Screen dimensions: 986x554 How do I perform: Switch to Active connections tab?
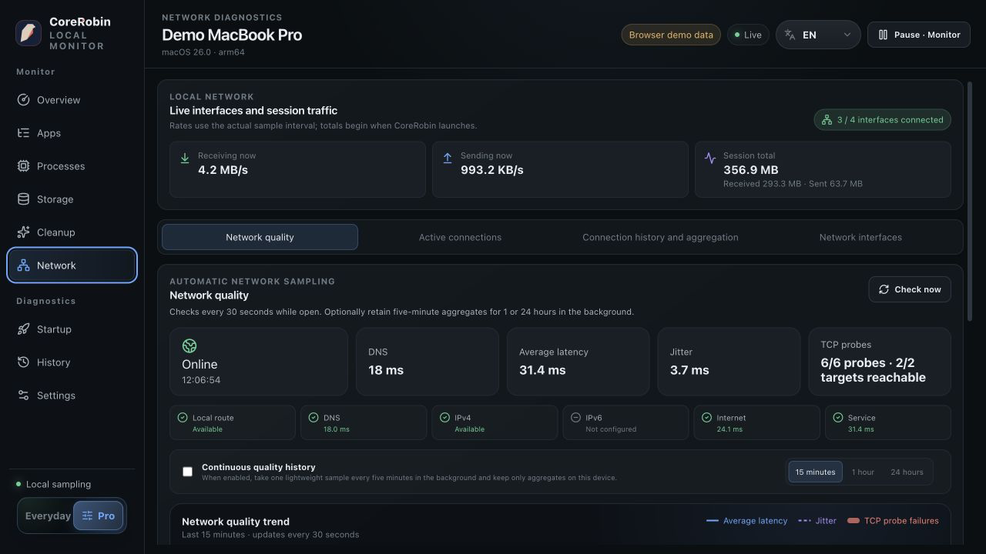(x=460, y=237)
